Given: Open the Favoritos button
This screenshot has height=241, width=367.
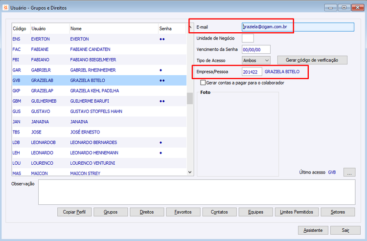Looking at the screenshot, I should (183, 212).
